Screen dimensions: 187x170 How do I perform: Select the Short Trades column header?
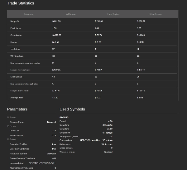tap(156, 14)
